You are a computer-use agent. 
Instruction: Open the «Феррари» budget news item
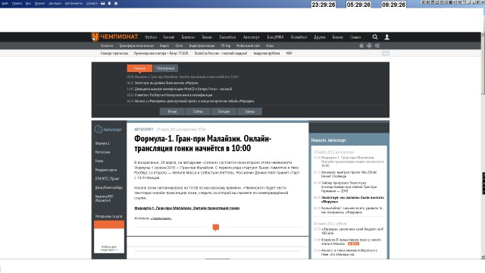[352, 231]
